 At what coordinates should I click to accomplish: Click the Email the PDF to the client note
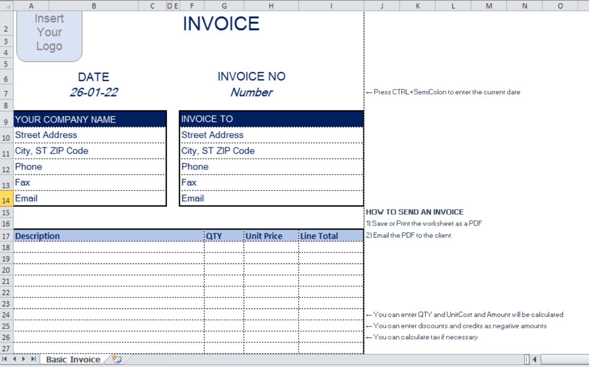pos(409,235)
